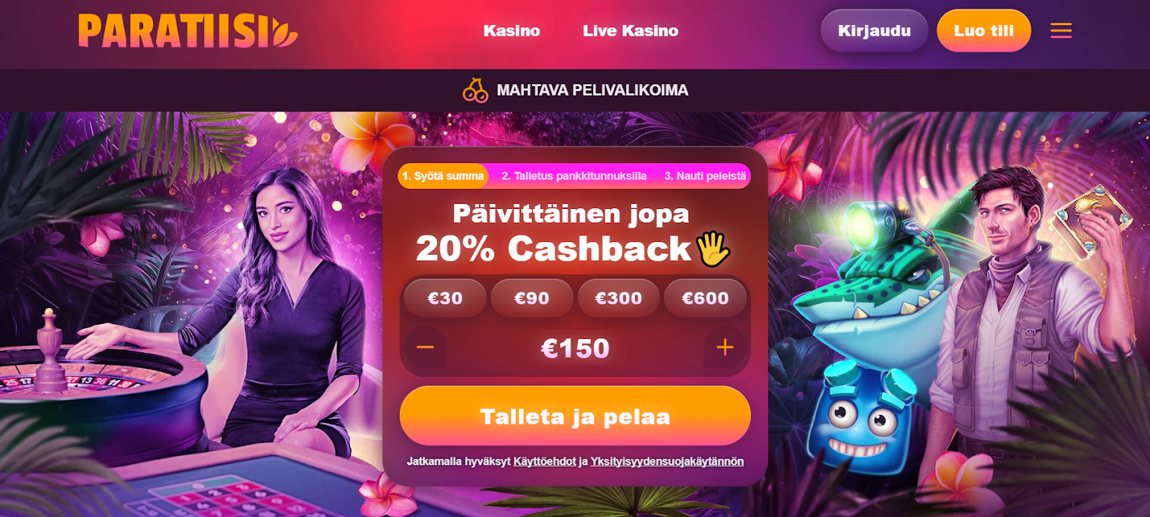
Task: Decrease the deposit with the minus icon
Action: (x=425, y=348)
